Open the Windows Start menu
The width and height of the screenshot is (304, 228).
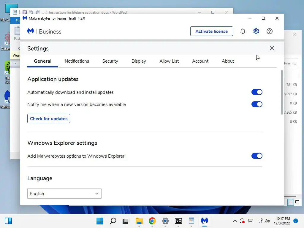point(100,221)
